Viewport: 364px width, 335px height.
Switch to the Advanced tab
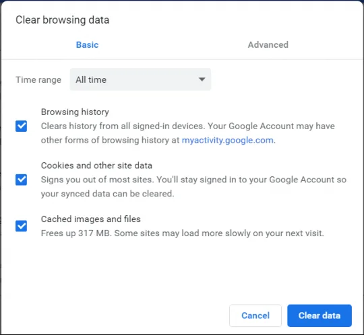pos(268,44)
